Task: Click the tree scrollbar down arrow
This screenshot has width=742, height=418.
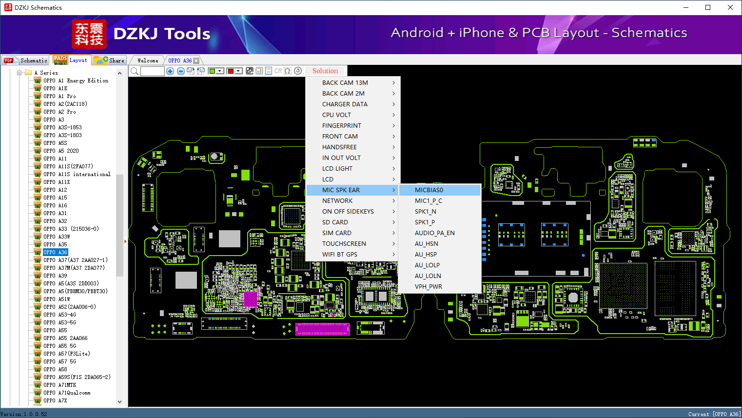Action: 120,402
